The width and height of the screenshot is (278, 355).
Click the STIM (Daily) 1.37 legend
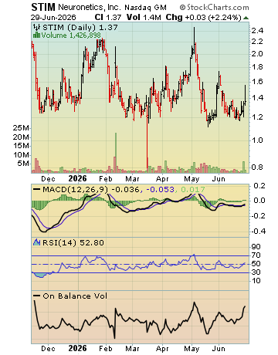pos(80,27)
